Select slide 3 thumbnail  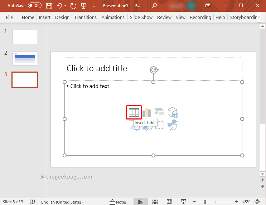[x=25, y=80]
